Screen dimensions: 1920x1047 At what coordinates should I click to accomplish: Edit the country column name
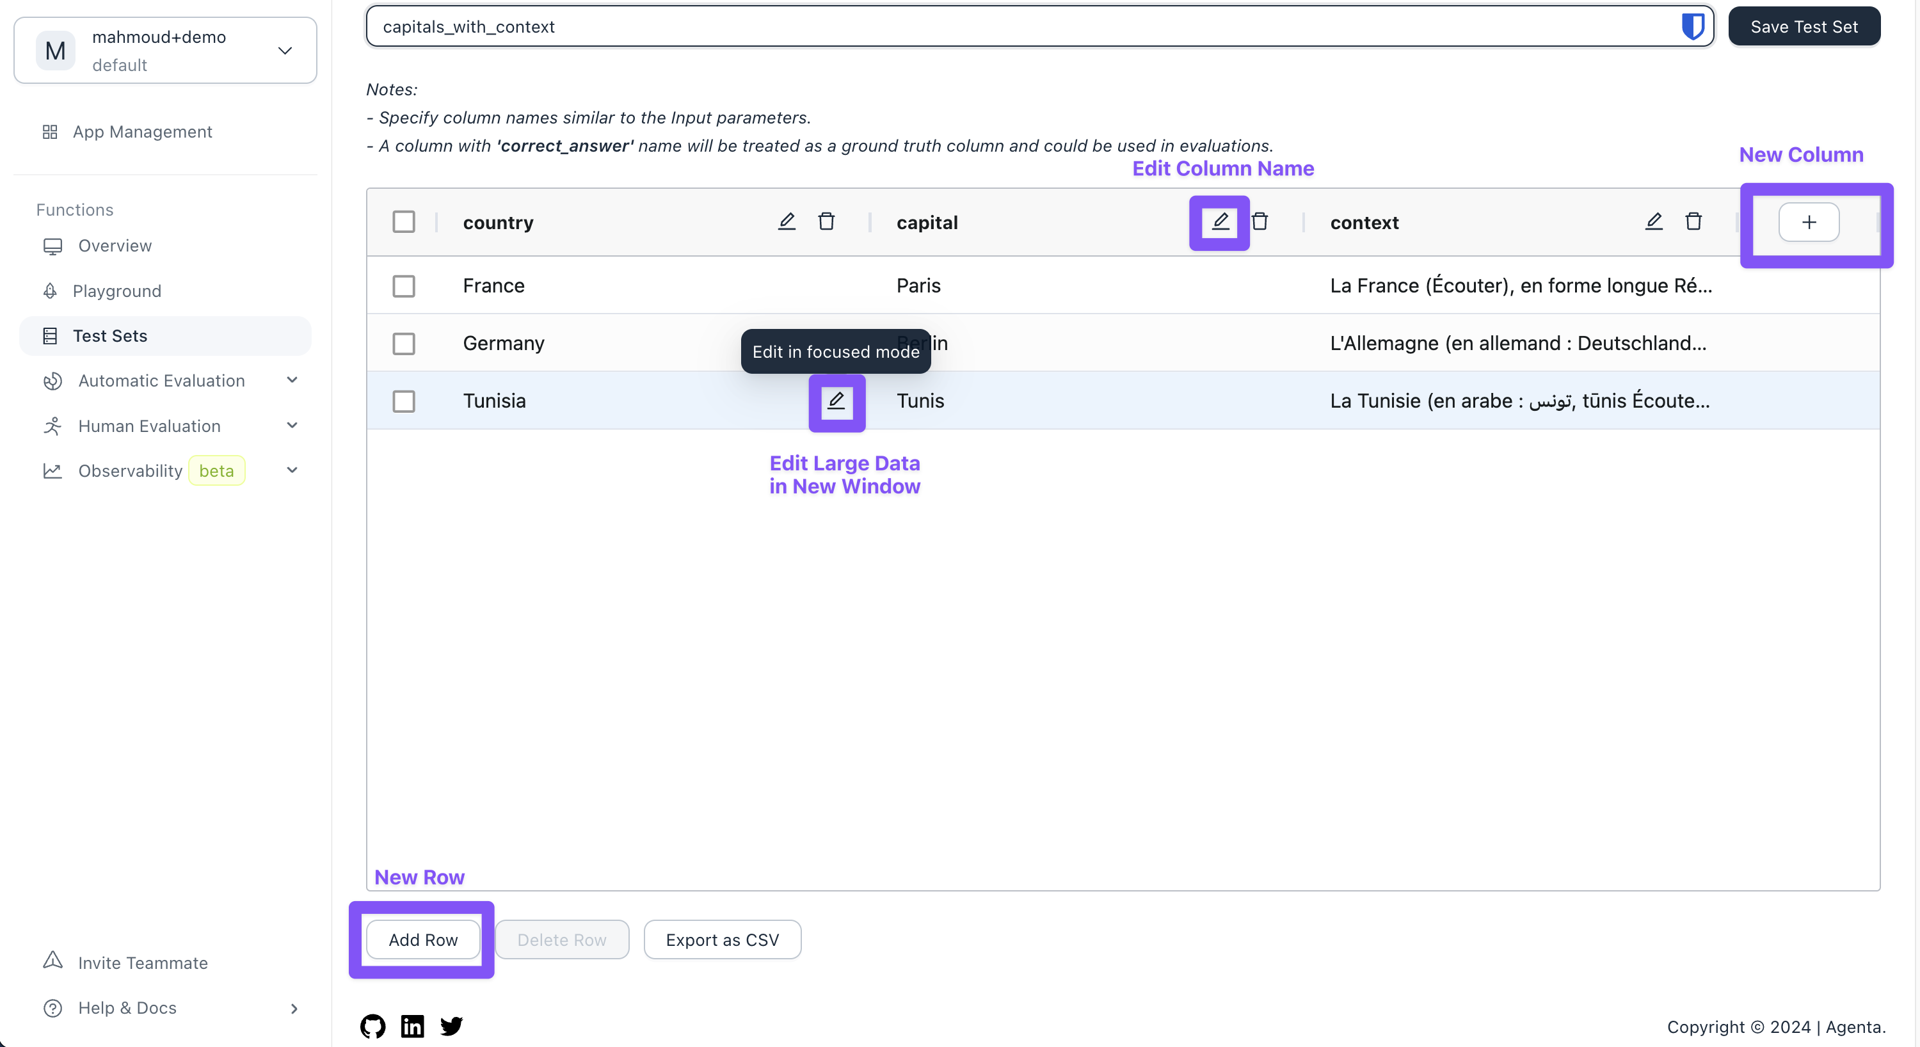[787, 221]
